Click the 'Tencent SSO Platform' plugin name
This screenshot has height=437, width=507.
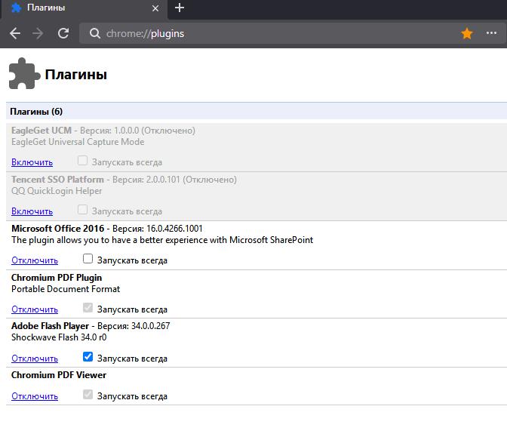point(57,180)
